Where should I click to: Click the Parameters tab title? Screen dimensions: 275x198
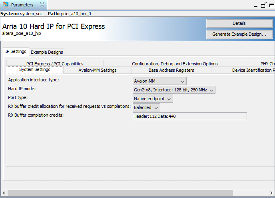point(22,5)
